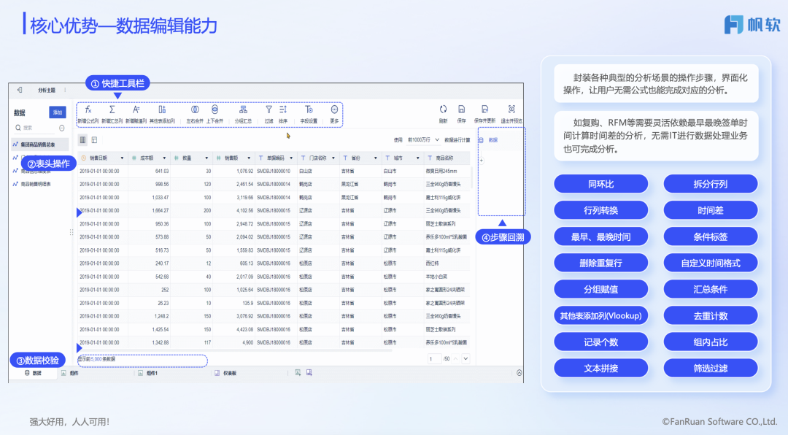
Task: Click the 组内占比 button
Action: (x=711, y=342)
